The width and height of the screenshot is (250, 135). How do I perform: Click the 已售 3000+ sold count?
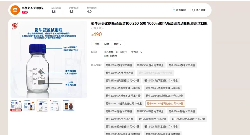point(97,28)
